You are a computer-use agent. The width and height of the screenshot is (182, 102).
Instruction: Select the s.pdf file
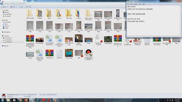pyautogui.click(x=79, y=53)
